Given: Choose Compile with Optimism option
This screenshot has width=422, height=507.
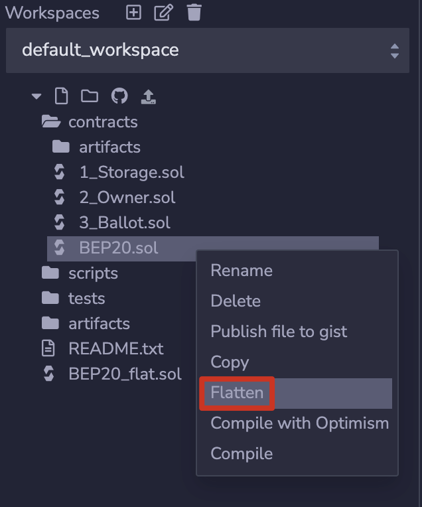Looking at the screenshot, I should [x=299, y=423].
